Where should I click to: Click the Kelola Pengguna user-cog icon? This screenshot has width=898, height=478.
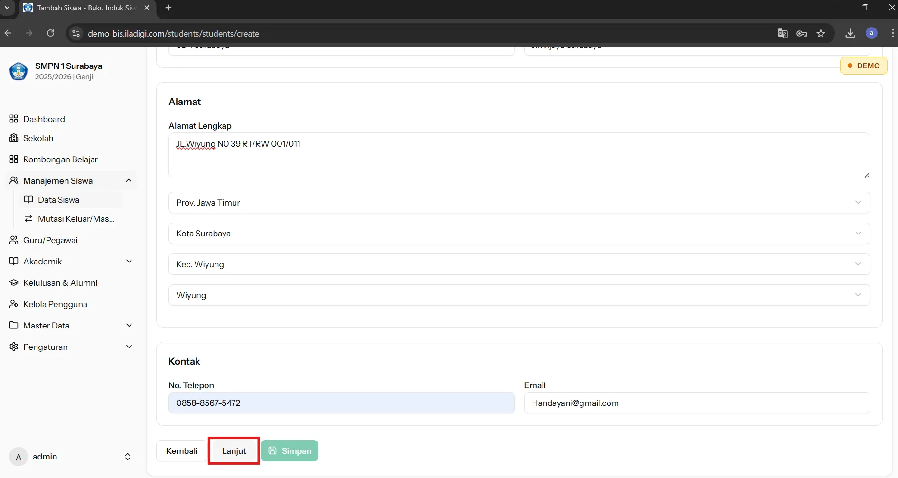click(14, 304)
